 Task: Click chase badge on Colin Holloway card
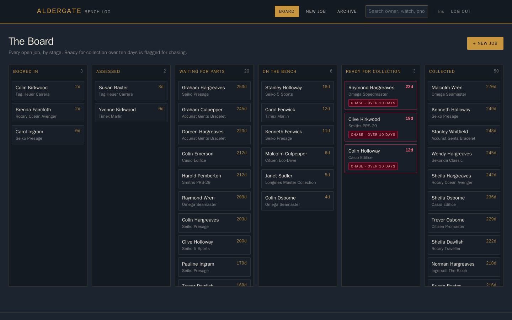[373, 166]
